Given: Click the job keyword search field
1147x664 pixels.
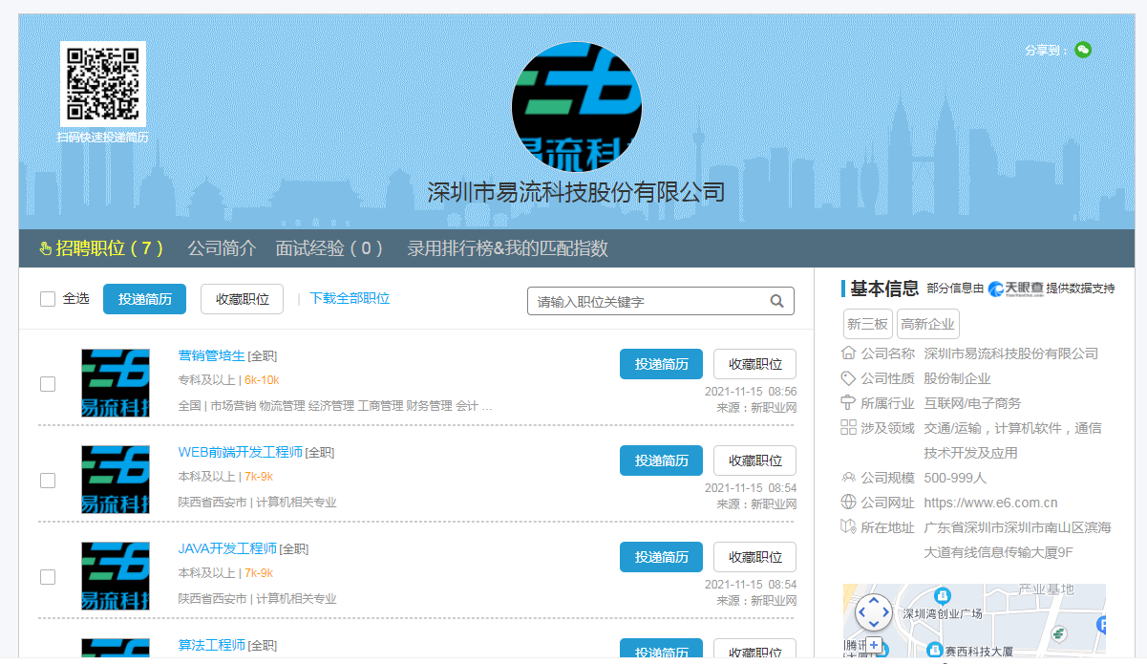Looking at the screenshot, I should [649, 301].
